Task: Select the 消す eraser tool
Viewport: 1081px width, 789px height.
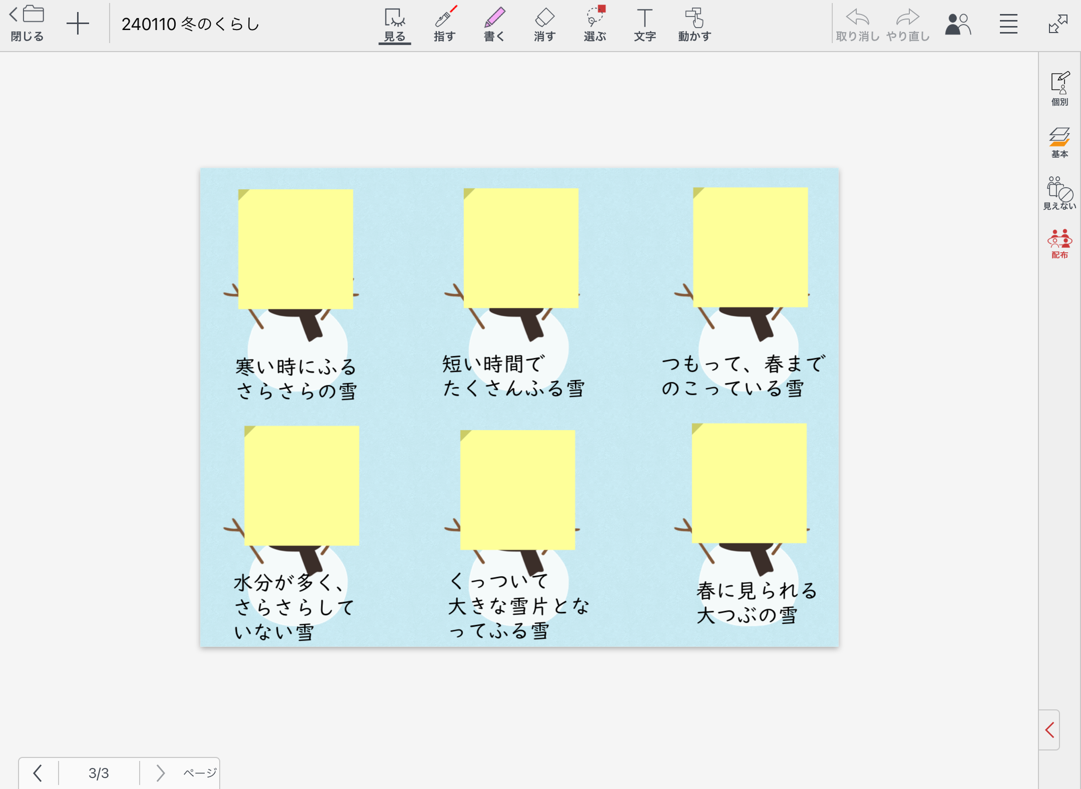Action: [x=545, y=24]
